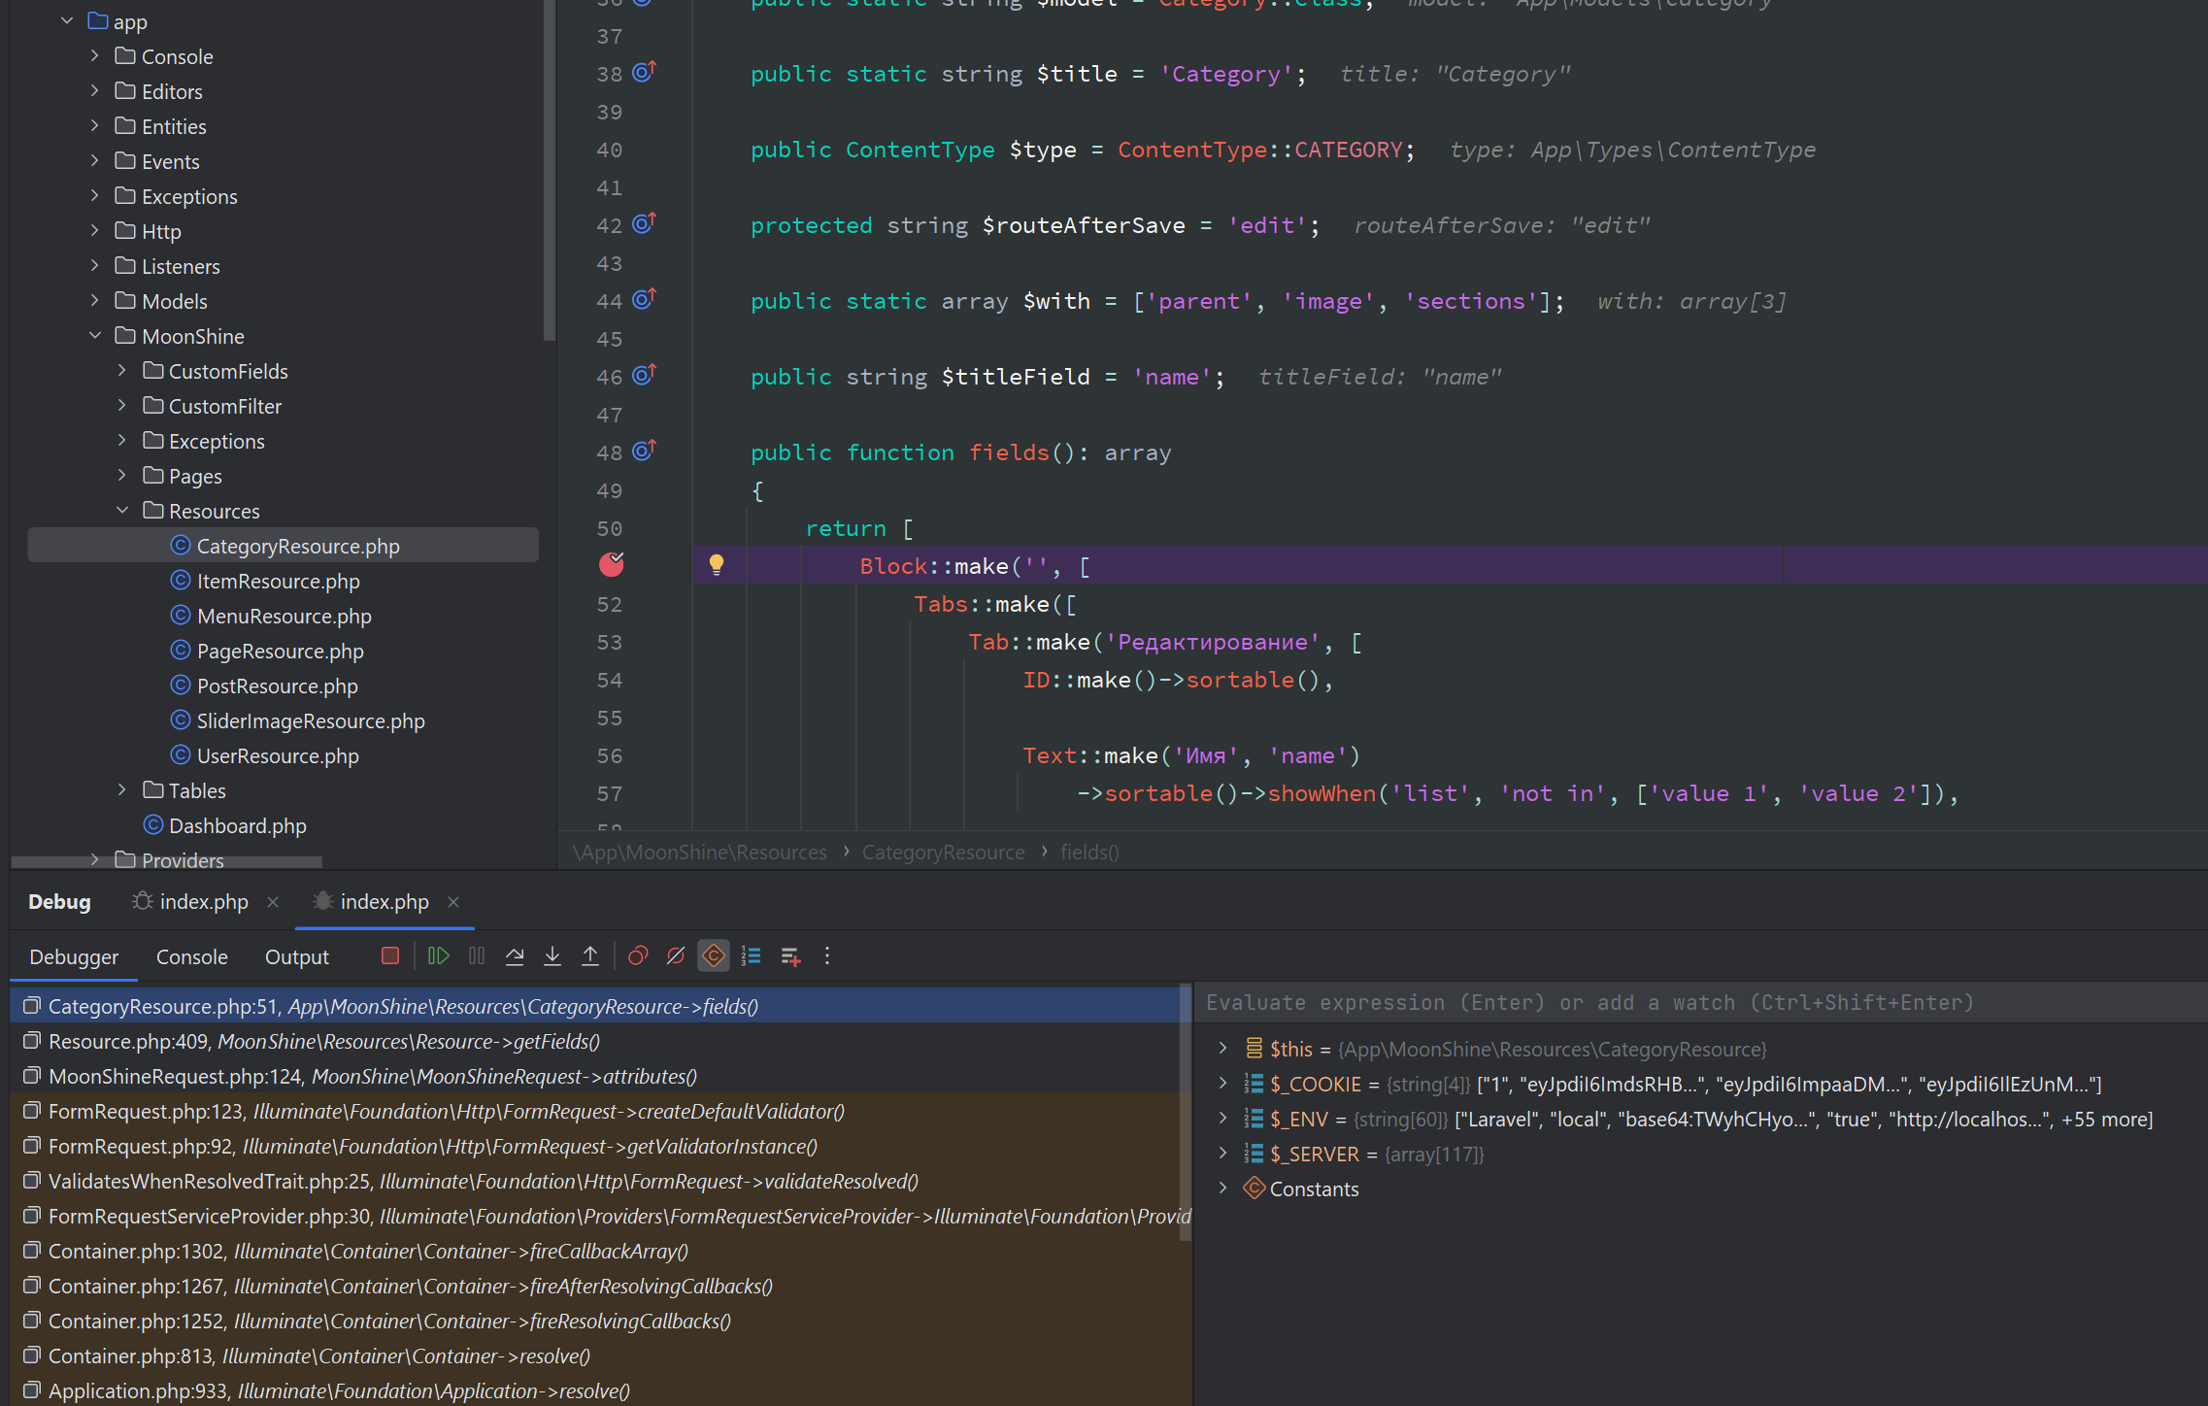Pause the program
This screenshot has height=1406, width=2208.
tap(477, 956)
